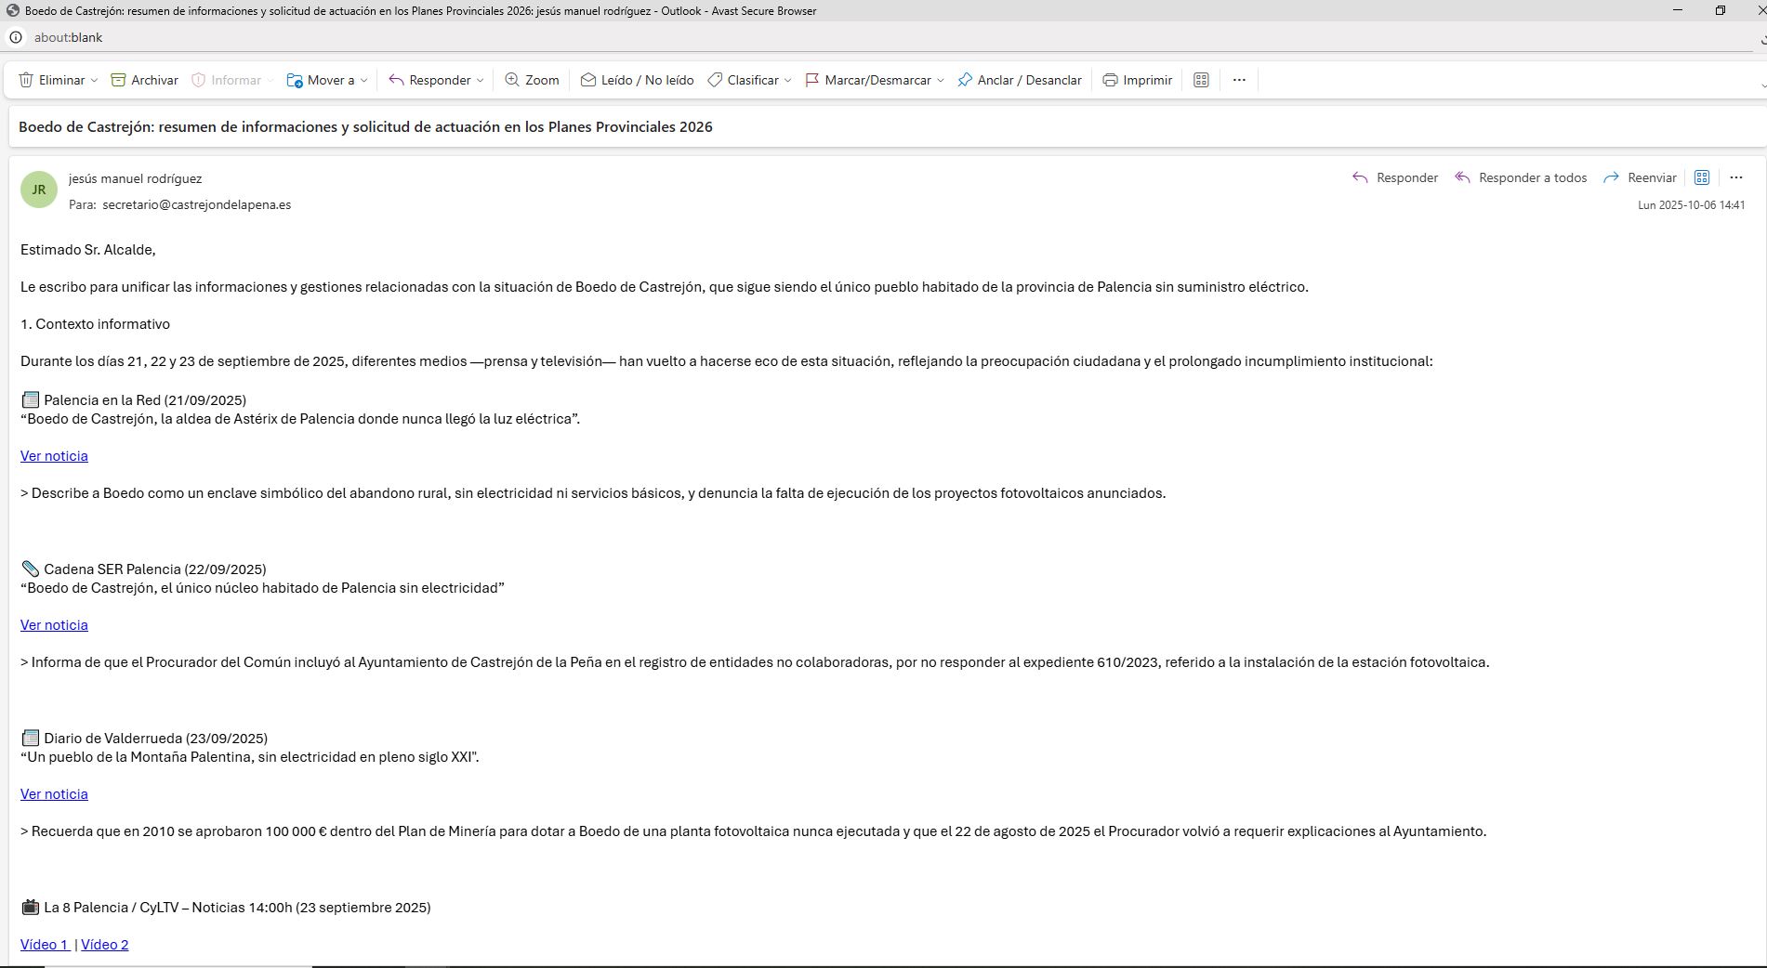1767x968 pixels.
Task: Expand the Mover a dropdown
Action: [363, 81]
